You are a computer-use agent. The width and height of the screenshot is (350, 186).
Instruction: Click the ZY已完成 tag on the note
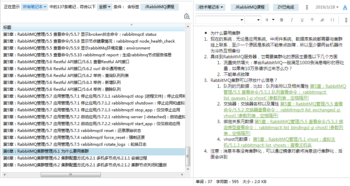point(286,7)
